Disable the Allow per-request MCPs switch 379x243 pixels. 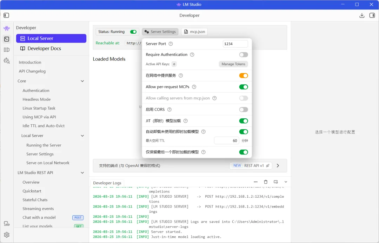pos(244,87)
